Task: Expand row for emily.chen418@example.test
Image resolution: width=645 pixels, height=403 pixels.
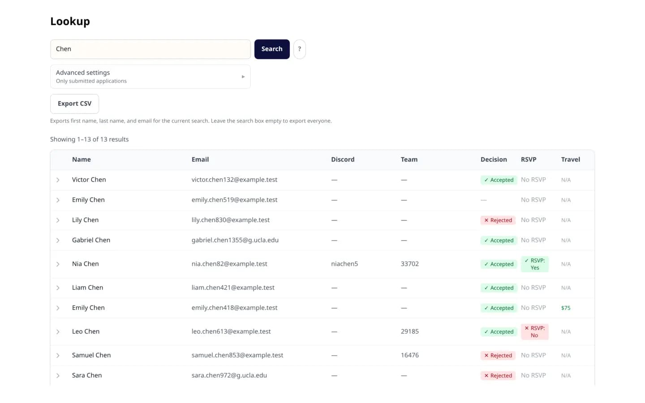Action: click(58, 308)
